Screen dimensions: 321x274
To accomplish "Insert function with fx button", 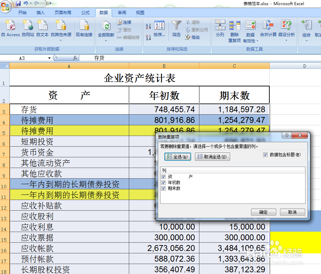I will pos(75,58).
